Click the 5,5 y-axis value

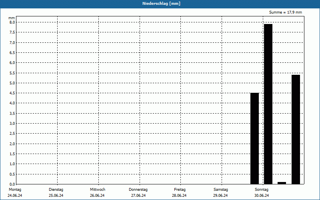pos(12,73)
